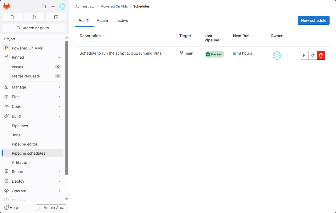Click the Passed pipeline status badge

click(214, 54)
